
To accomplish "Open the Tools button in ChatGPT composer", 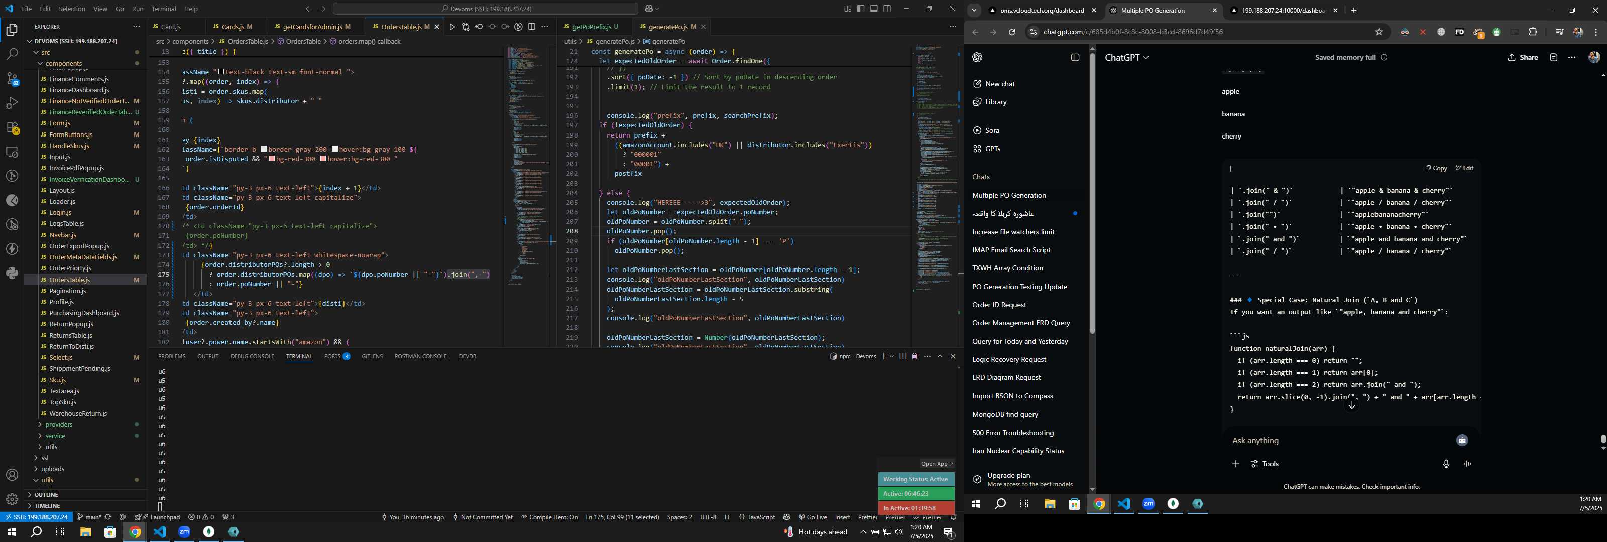I will (x=1265, y=464).
